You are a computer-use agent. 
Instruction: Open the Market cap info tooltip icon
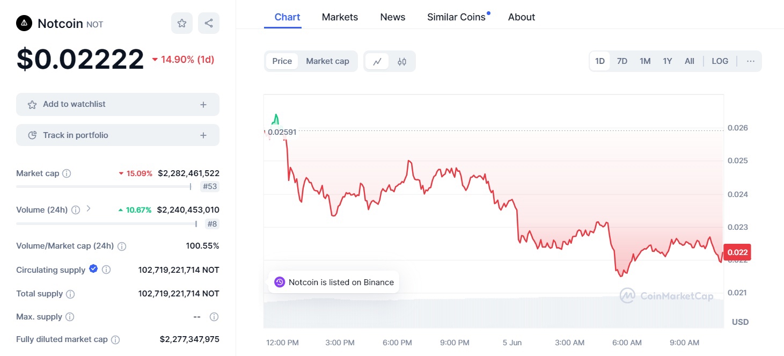pos(67,173)
